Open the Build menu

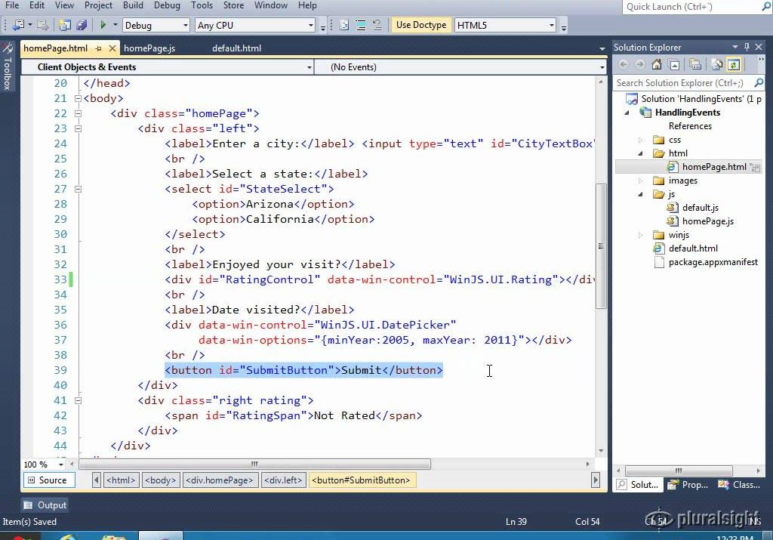(133, 5)
